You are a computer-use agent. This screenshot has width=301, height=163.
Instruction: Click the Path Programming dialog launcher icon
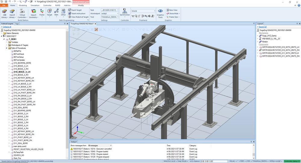88,20
